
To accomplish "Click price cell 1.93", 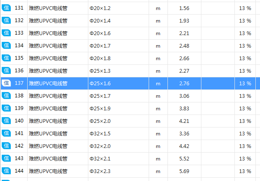I will 184,21.
